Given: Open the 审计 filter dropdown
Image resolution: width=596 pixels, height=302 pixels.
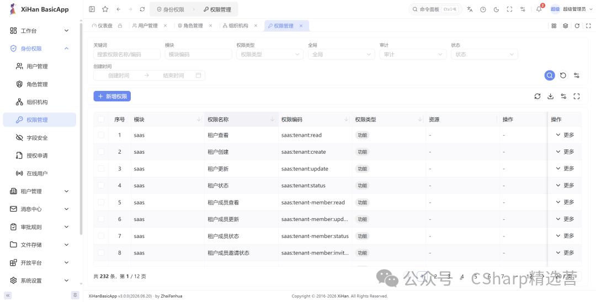Looking at the screenshot, I should (x=413, y=54).
